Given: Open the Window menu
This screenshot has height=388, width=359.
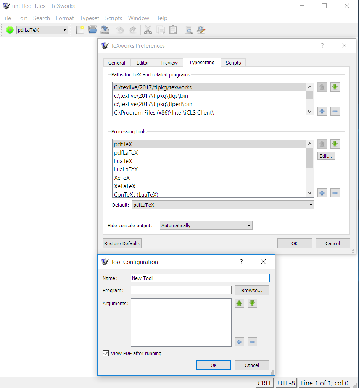Looking at the screenshot, I should click(x=138, y=18).
